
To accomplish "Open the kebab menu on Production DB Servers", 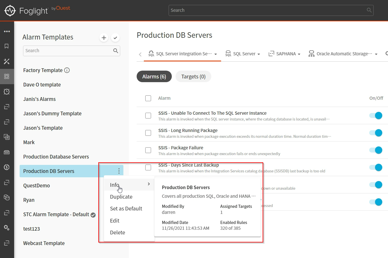I will (x=119, y=171).
